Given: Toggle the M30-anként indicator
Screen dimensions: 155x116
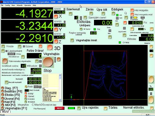Looking at the screenshot, I should pyautogui.click(x=40, y=66).
